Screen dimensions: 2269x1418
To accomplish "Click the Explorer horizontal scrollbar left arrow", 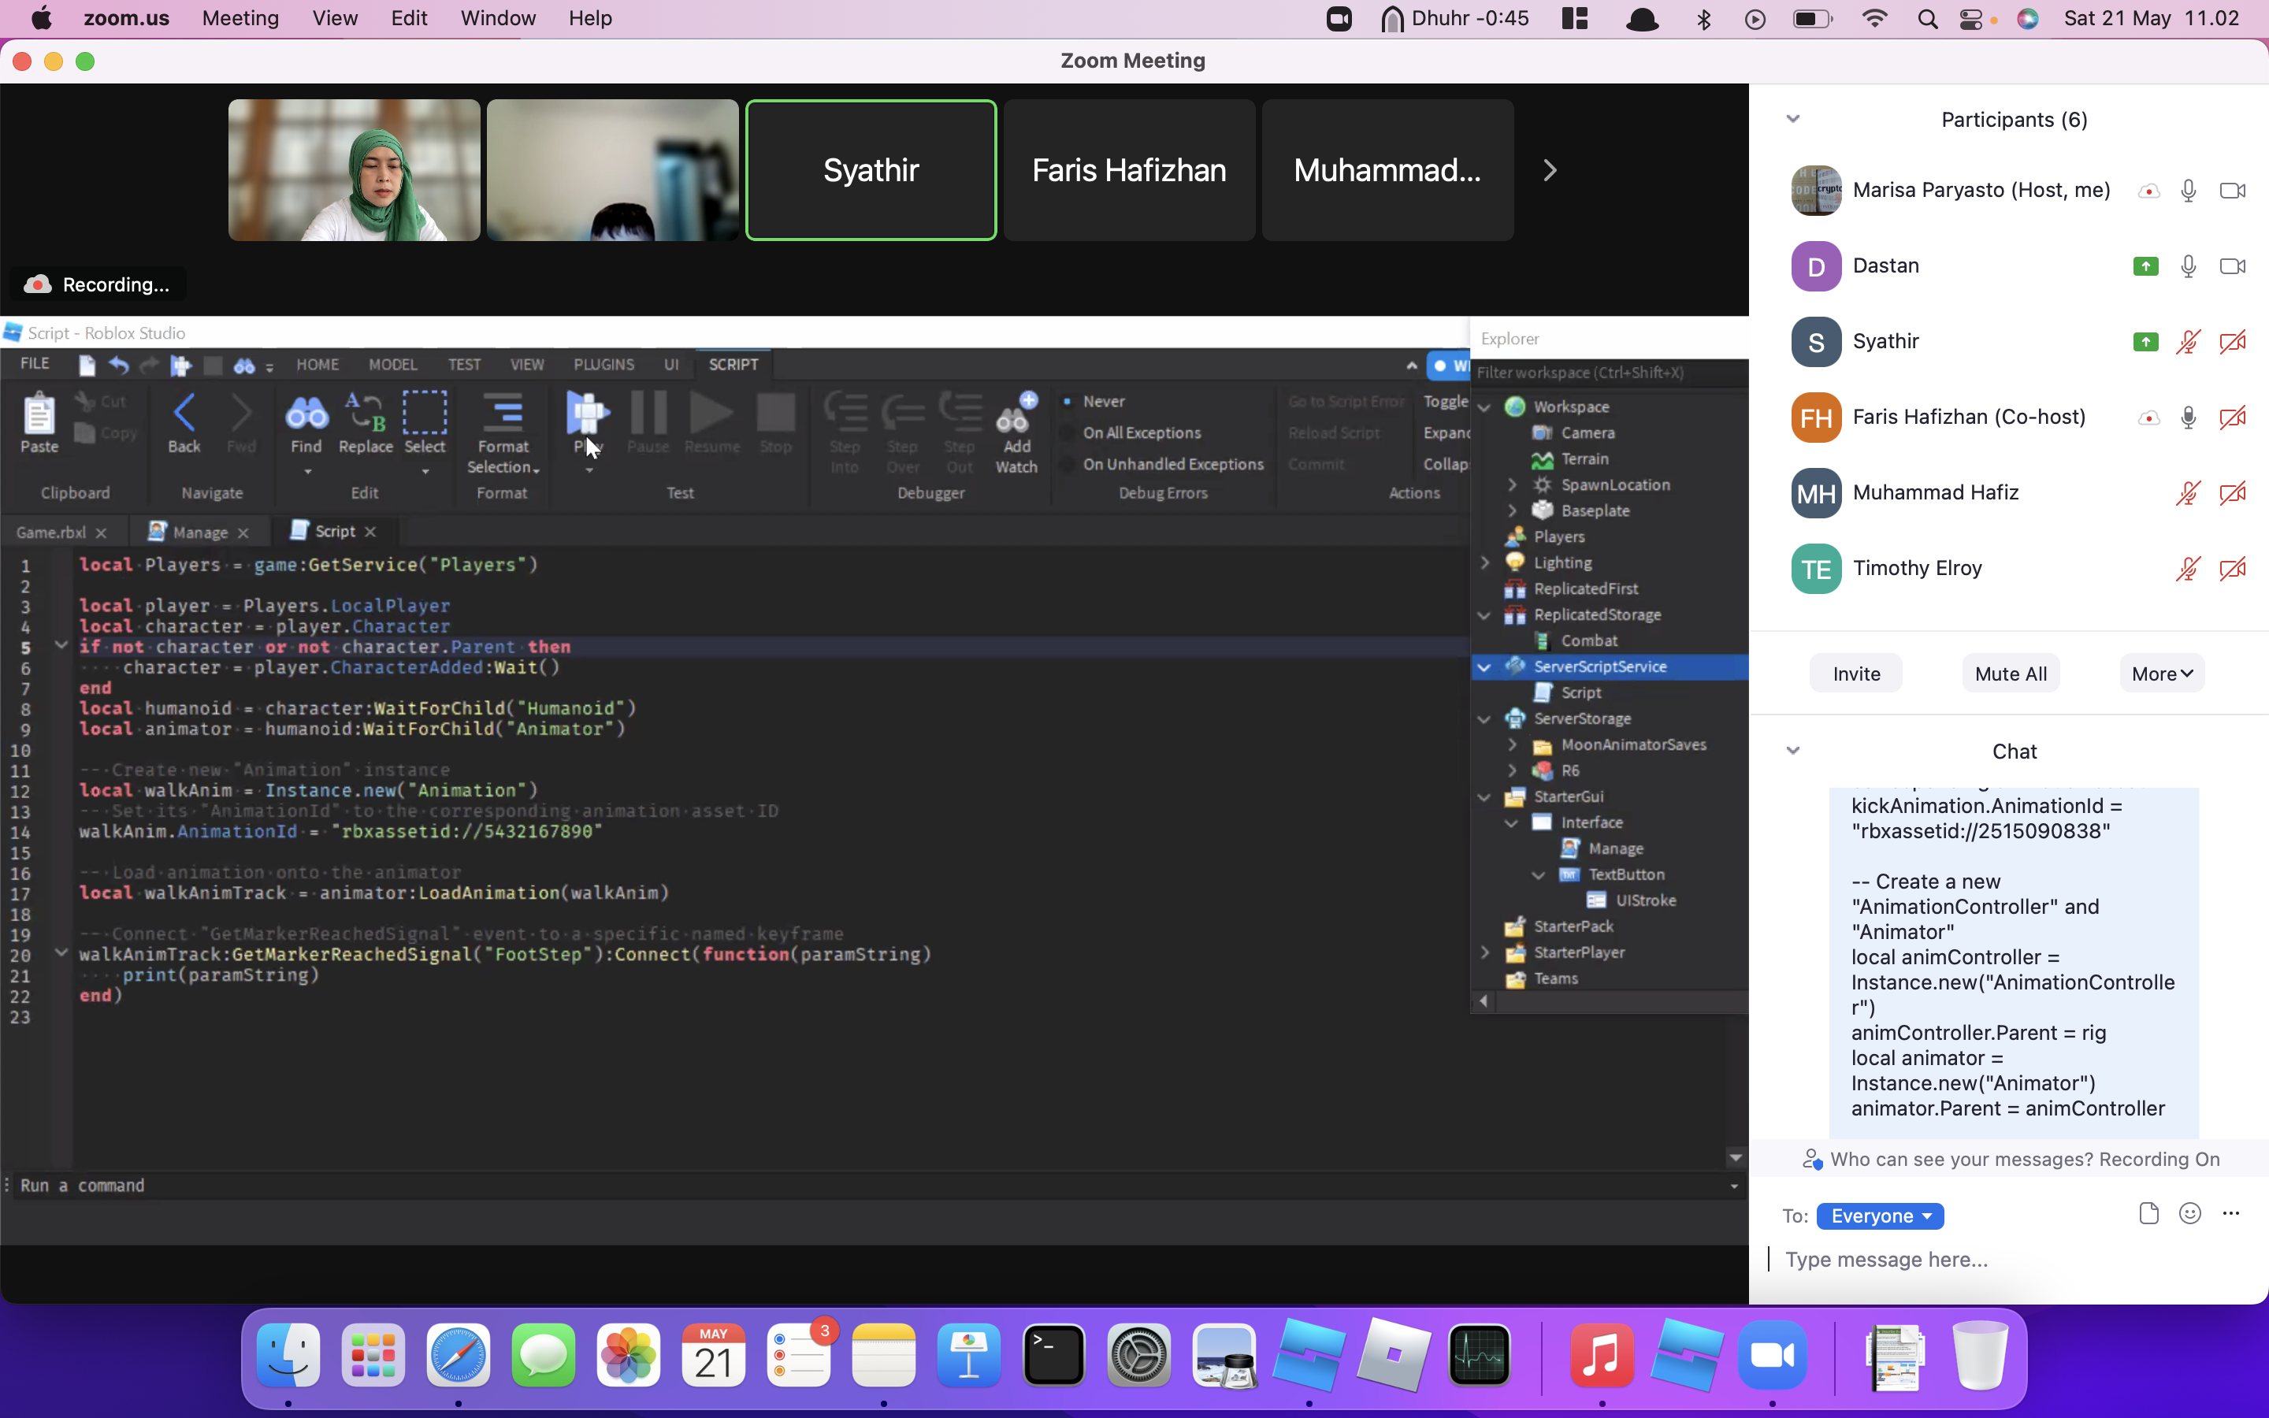I will [1484, 1000].
